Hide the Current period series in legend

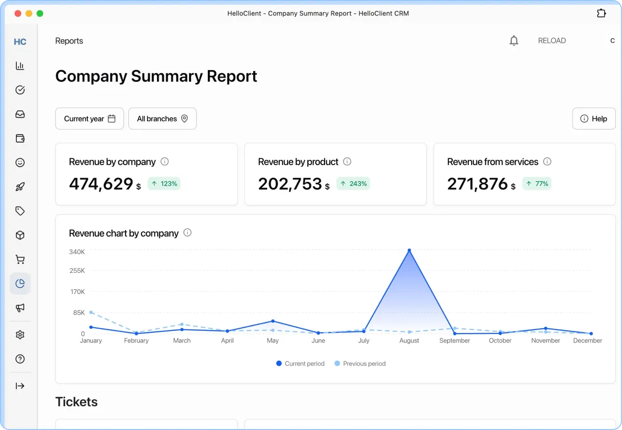[x=300, y=363]
